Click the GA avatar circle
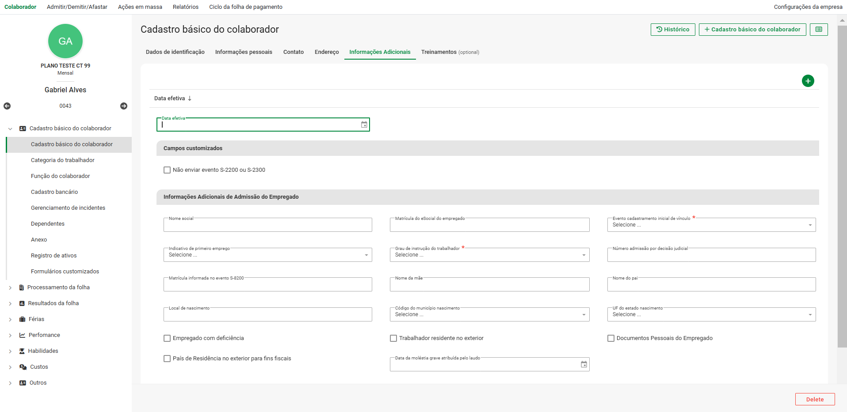 [x=65, y=41]
